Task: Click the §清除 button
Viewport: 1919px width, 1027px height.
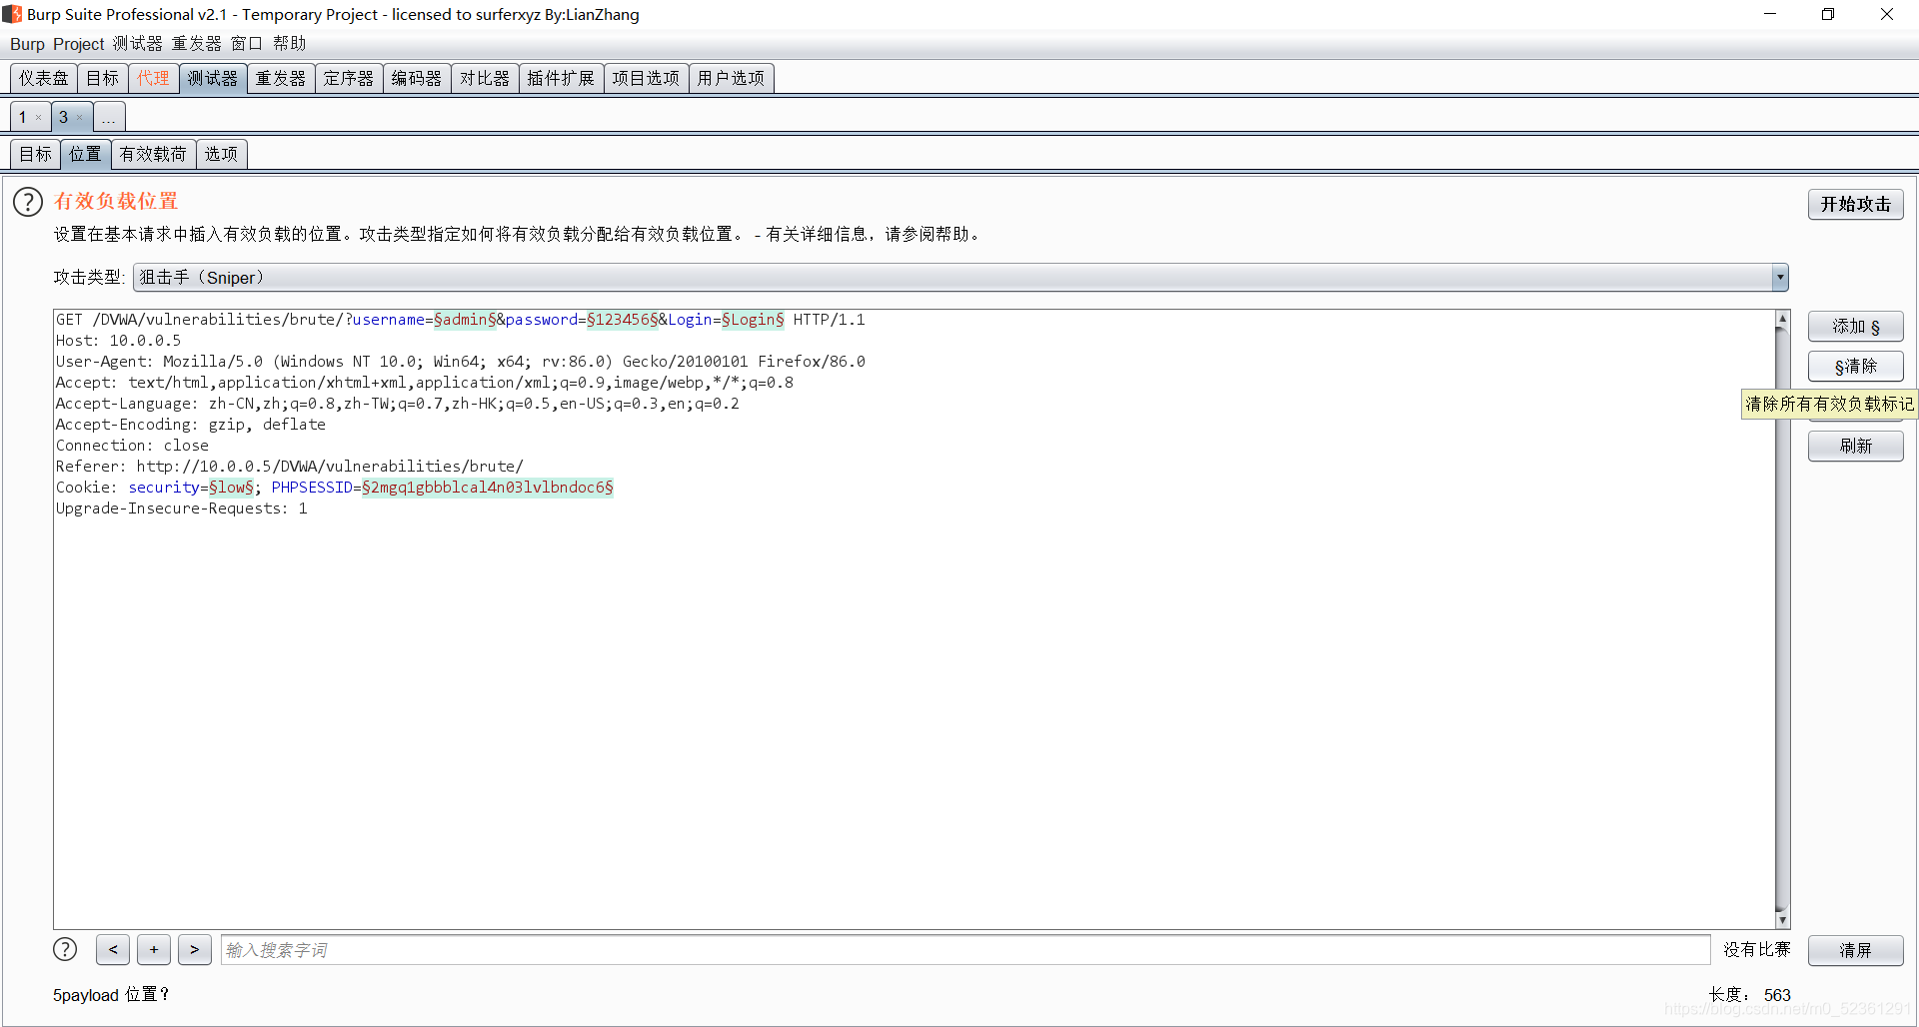Action: coord(1855,367)
